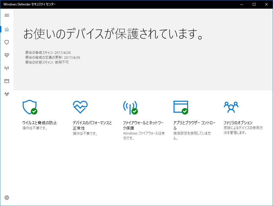This screenshot has width=273, height=206.
Task: Open the hamburger navigation menu
Action: pyautogui.click(x=7, y=15)
